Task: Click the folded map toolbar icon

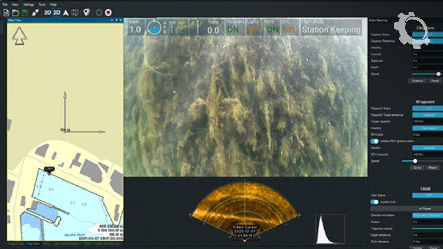Action: pyautogui.click(x=75, y=13)
